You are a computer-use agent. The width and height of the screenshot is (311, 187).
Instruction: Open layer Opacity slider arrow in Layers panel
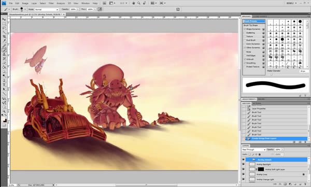tap(282, 150)
